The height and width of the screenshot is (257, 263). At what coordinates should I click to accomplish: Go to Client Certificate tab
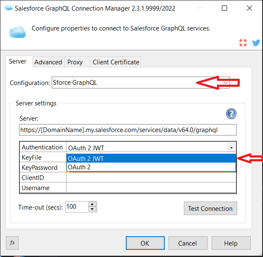pyautogui.click(x=116, y=62)
